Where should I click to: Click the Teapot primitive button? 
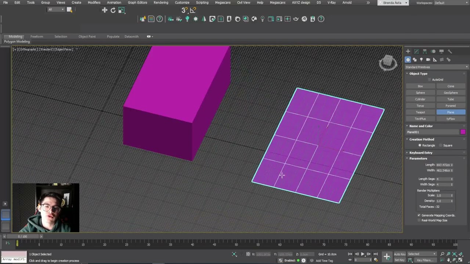tap(420, 112)
